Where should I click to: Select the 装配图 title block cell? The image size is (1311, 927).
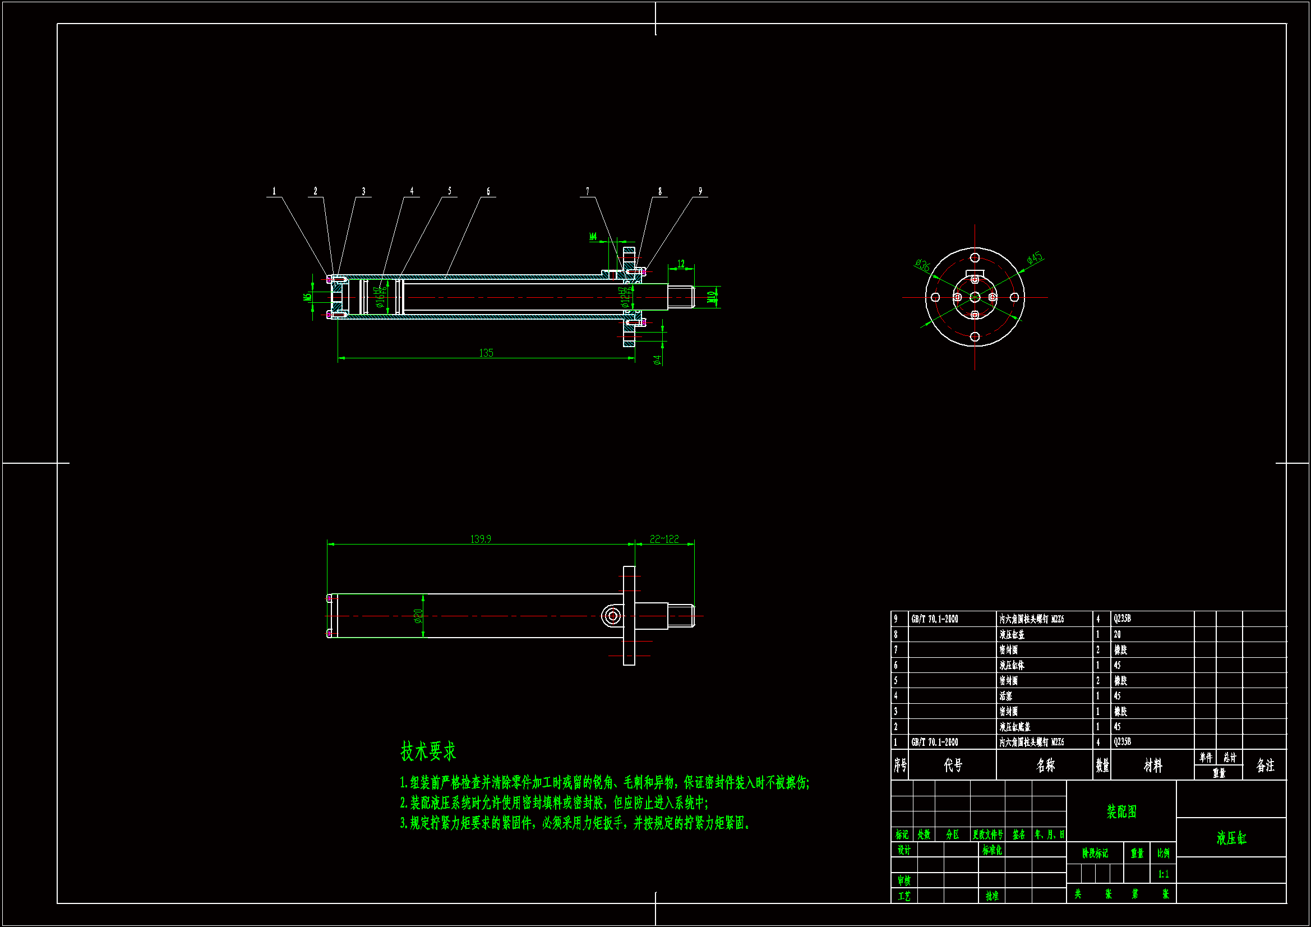(x=1121, y=811)
